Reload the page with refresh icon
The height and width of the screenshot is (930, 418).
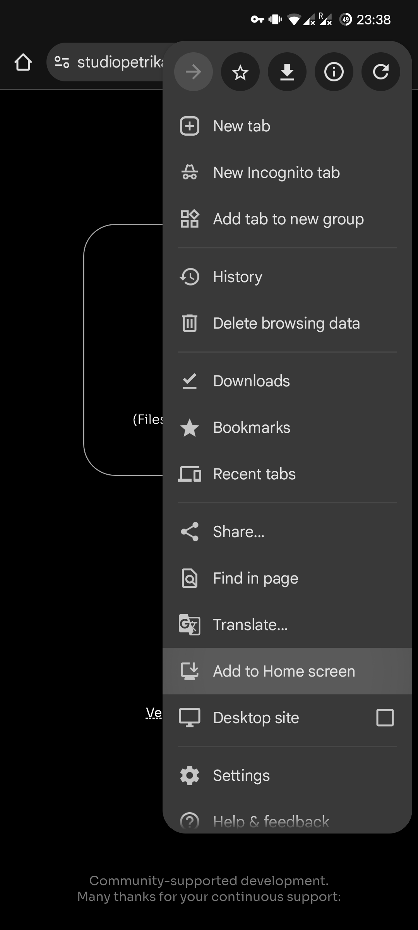[x=380, y=72]
